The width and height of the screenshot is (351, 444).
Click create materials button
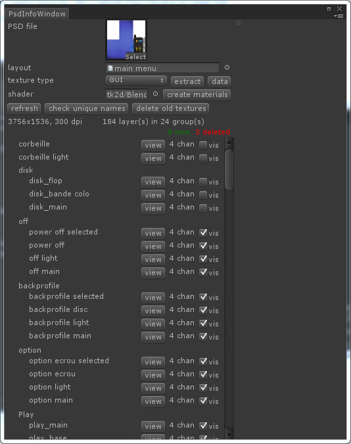coord(197,95)
